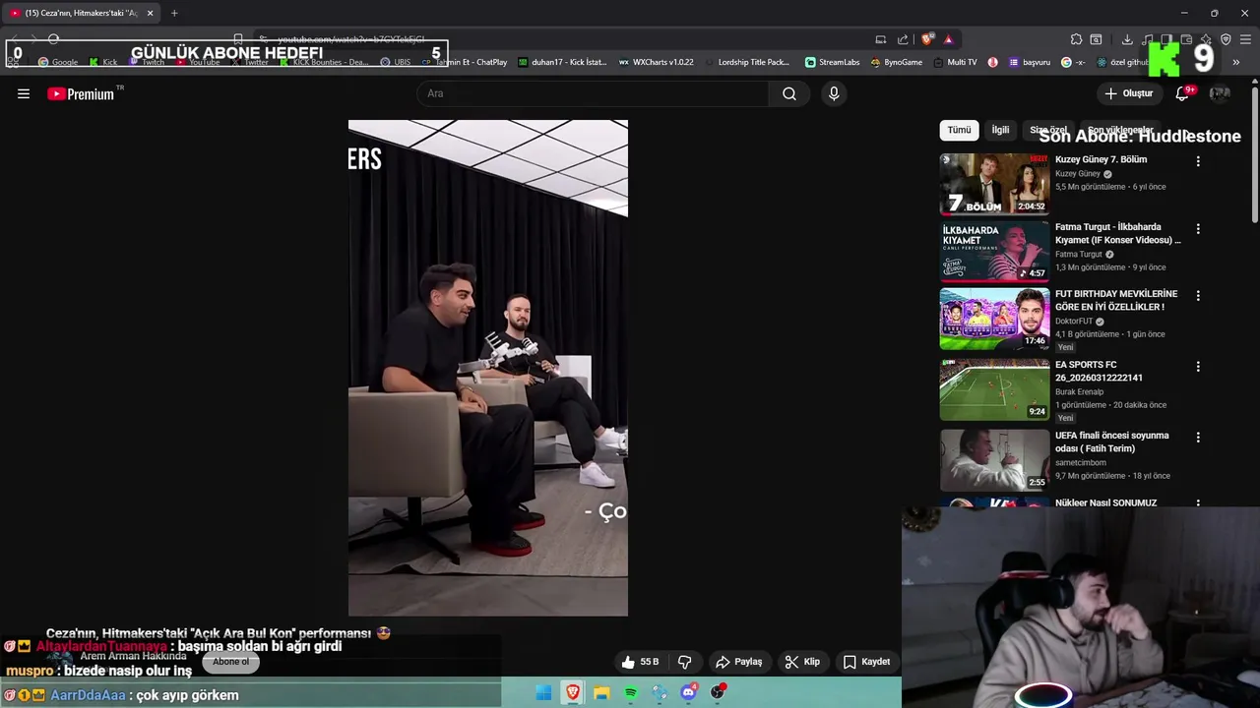This screenshot has height=708, width=1260.
Task: Focus the Ara search input field
Action: point(594,93)
